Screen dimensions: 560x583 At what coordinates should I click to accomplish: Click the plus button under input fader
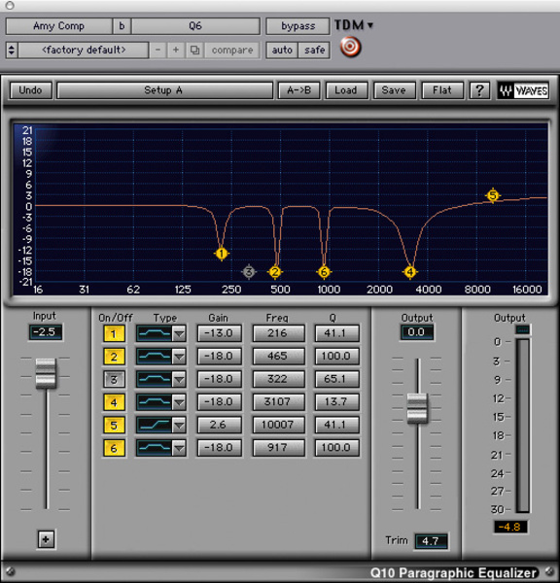pos(46,539)
